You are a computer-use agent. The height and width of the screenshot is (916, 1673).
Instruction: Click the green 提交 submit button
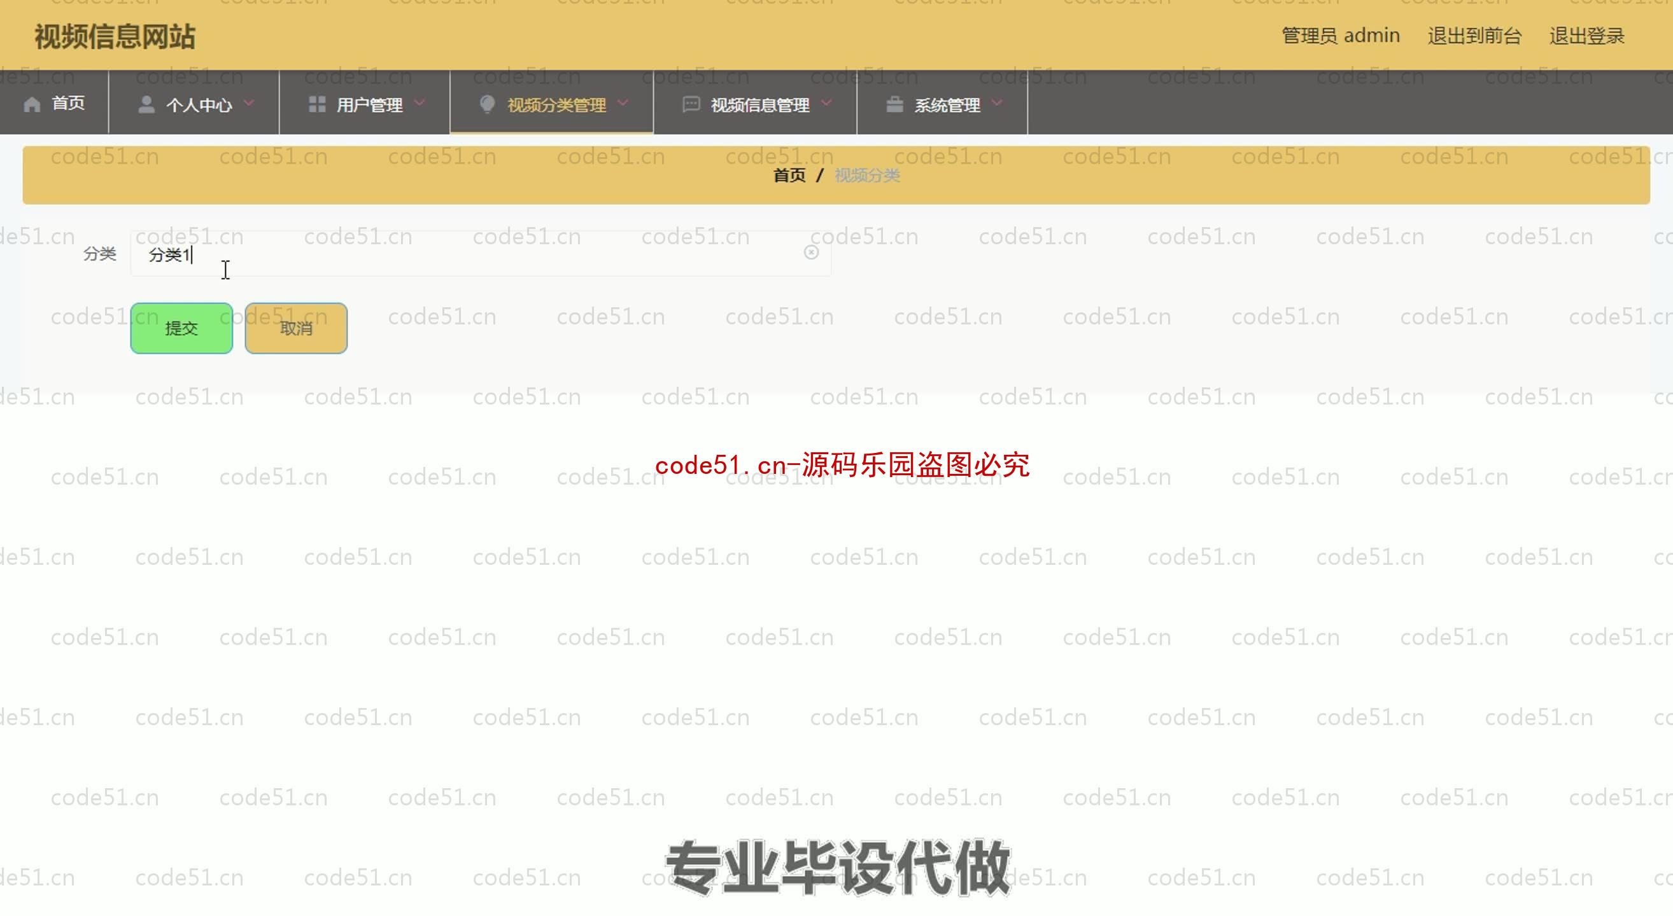(x=181, y=327)
